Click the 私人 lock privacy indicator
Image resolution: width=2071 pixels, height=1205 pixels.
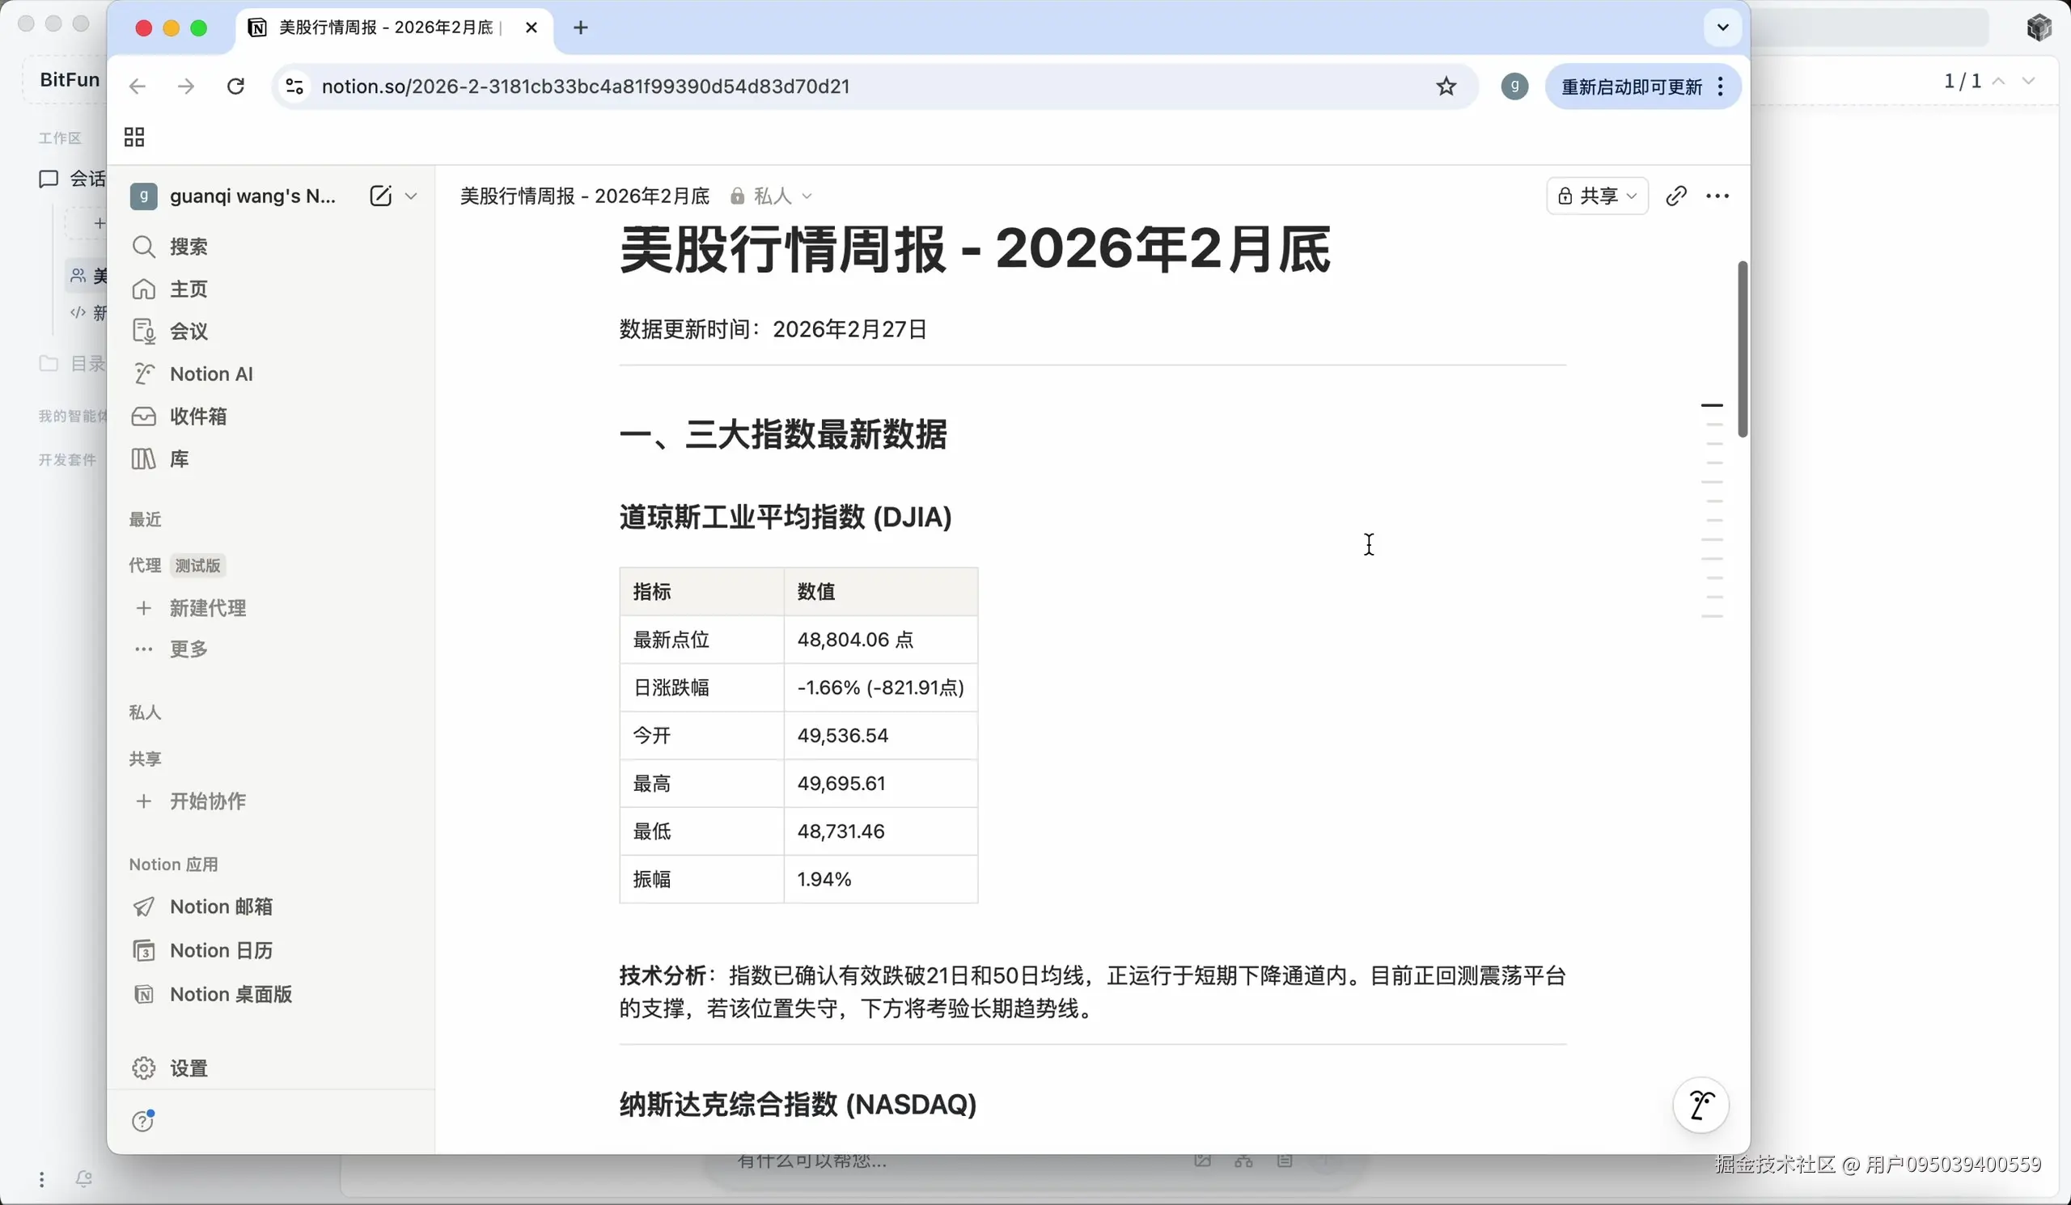736,196
